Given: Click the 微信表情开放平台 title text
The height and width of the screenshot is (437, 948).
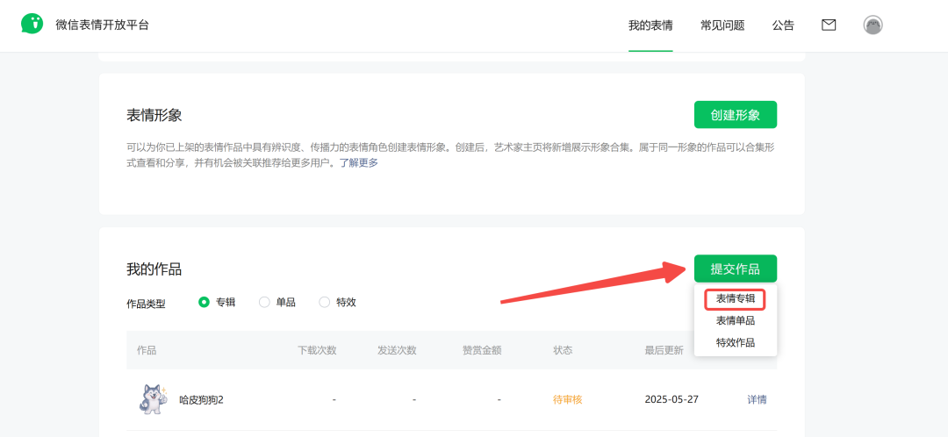Looking at the screenshot, I should 102,25.
